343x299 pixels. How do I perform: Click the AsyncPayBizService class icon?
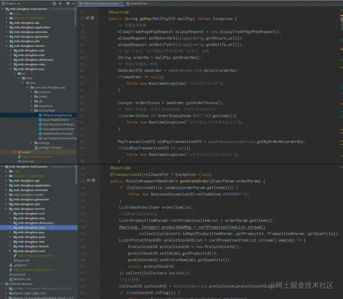pos(40,120)
